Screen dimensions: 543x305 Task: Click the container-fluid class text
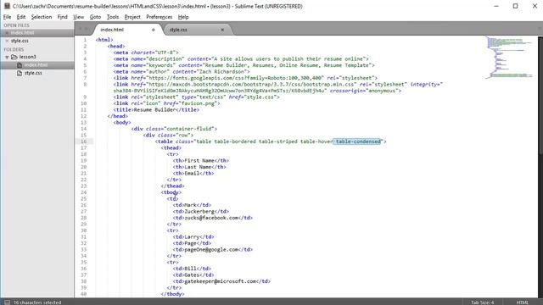pos(190,129)
